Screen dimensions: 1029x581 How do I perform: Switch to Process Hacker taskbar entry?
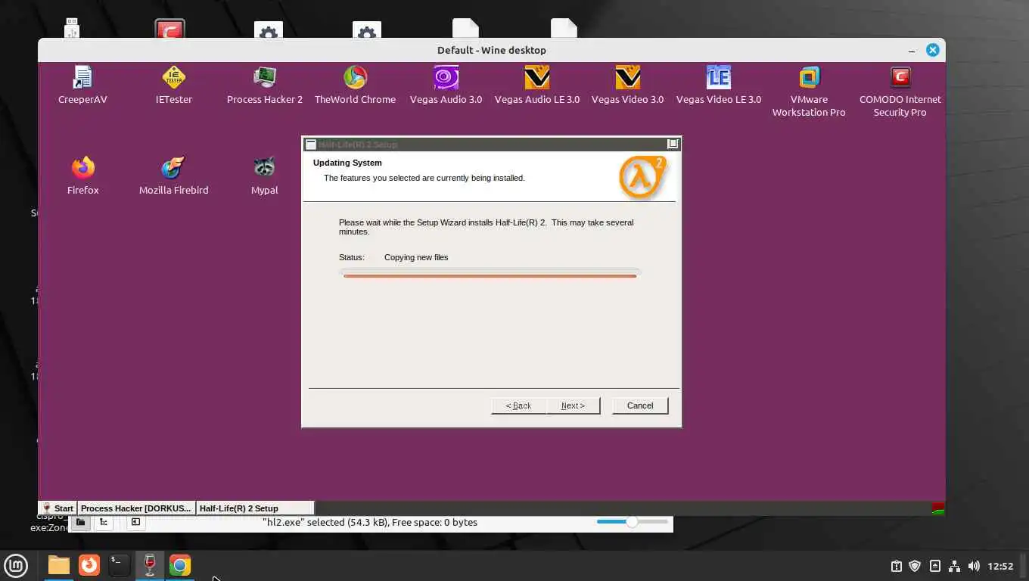coord(136,508)
